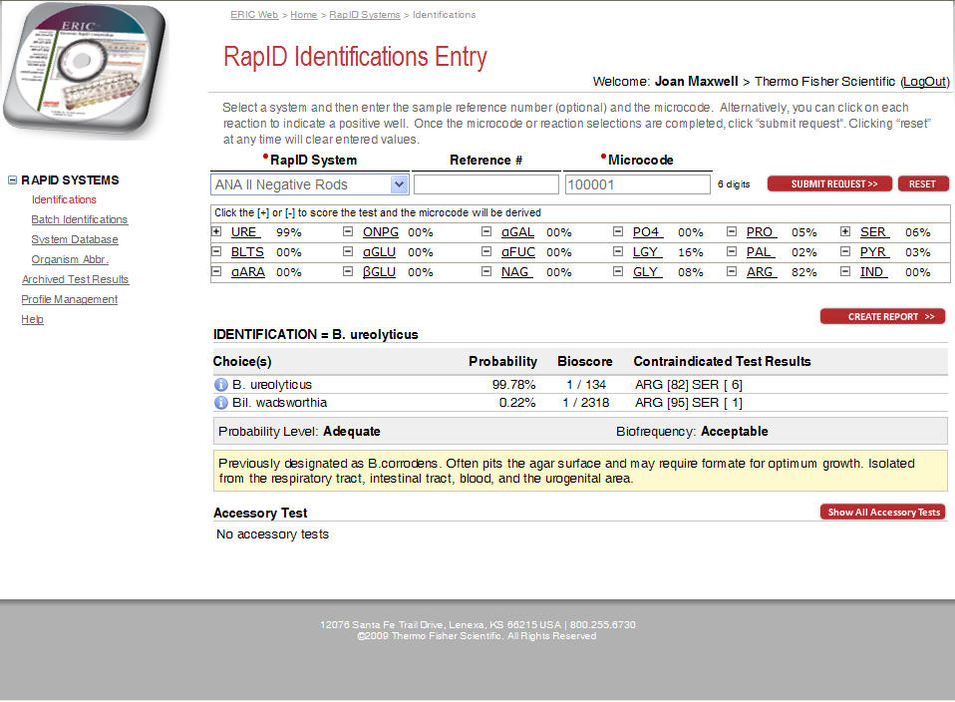Click the info icon beside Bil. wadsworthia
The height and width of the screenshot is (702, 955).
click(220, 403)
